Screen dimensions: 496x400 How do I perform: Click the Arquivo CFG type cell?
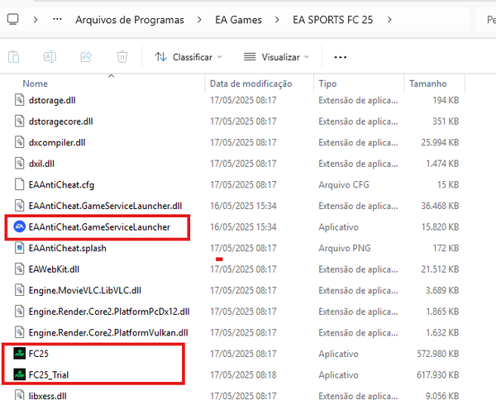[344, 184]
